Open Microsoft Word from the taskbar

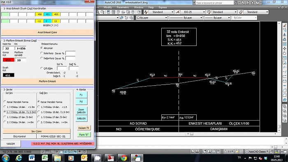32,158
